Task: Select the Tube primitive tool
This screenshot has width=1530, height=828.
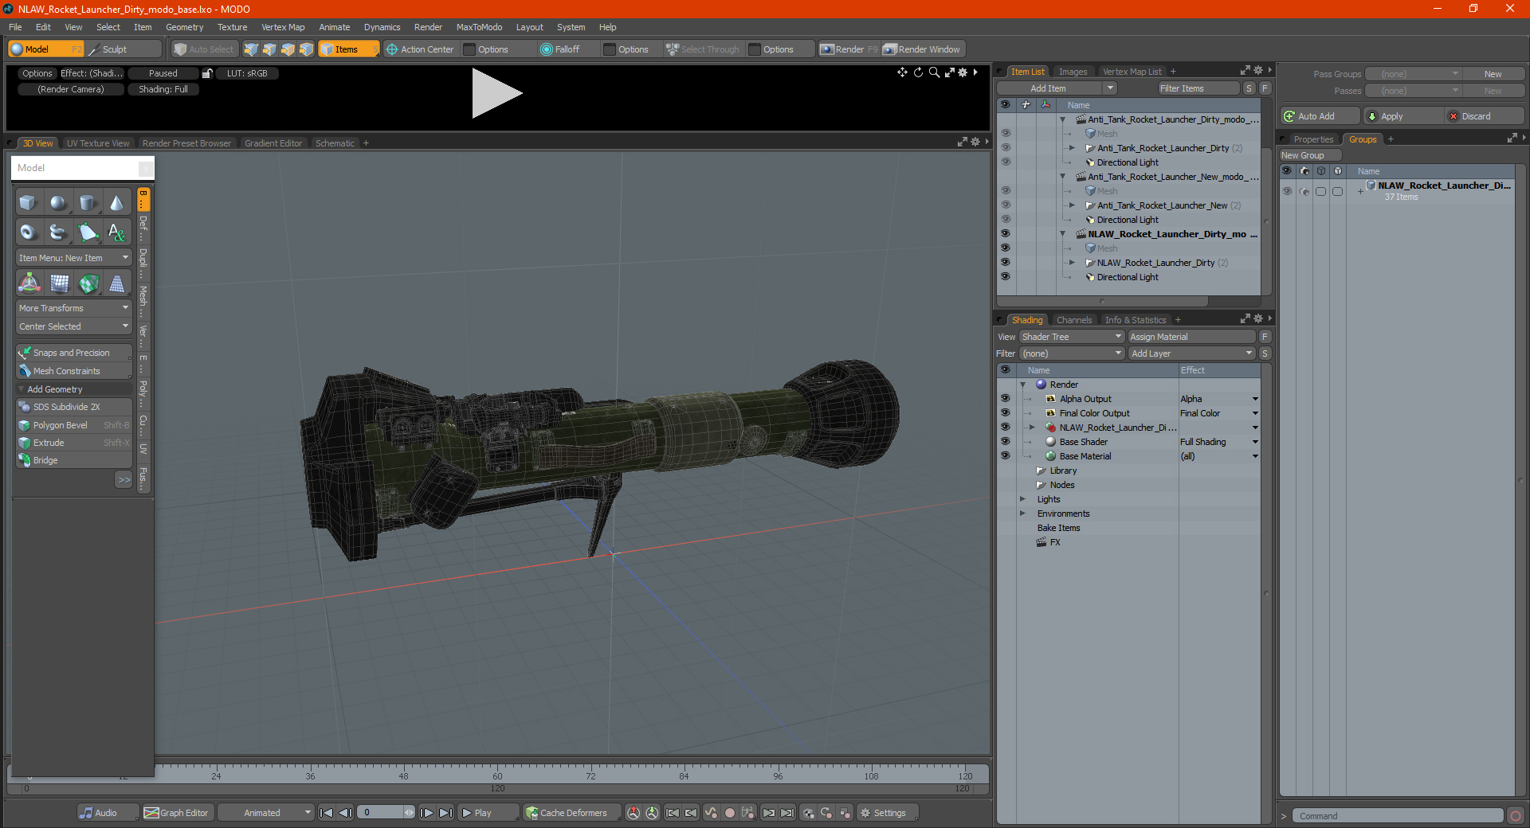Action: coord(58,232)
